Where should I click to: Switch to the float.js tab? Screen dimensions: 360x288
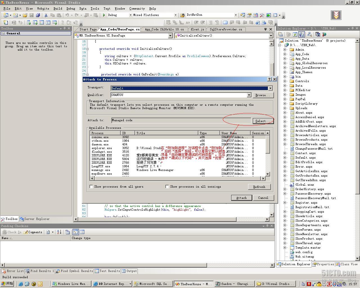click(197, 29)
